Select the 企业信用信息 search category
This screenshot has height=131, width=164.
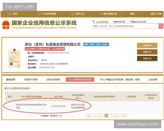102,22
